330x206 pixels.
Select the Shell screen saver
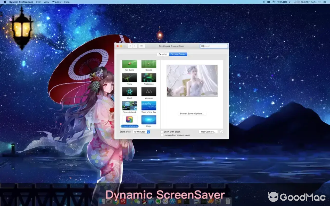coord(129,91)
